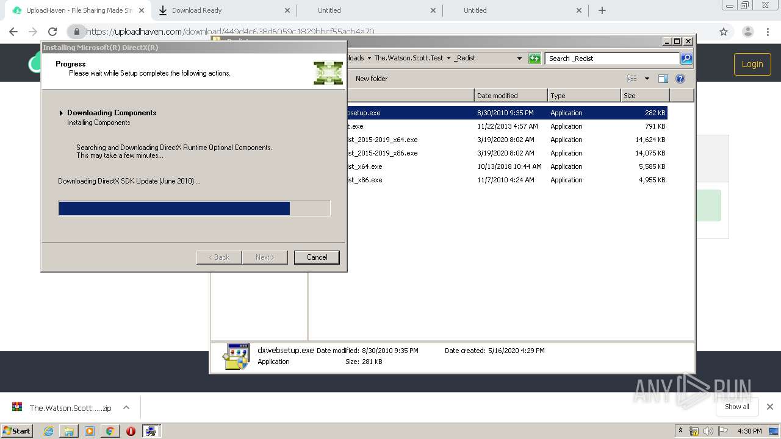This screenshot has width=781, height=439.
Task: Open media player taskbar icon
Action: (x=90, y=431)
